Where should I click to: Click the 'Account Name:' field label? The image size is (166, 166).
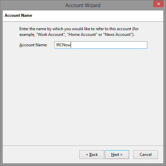click(33, 45)
